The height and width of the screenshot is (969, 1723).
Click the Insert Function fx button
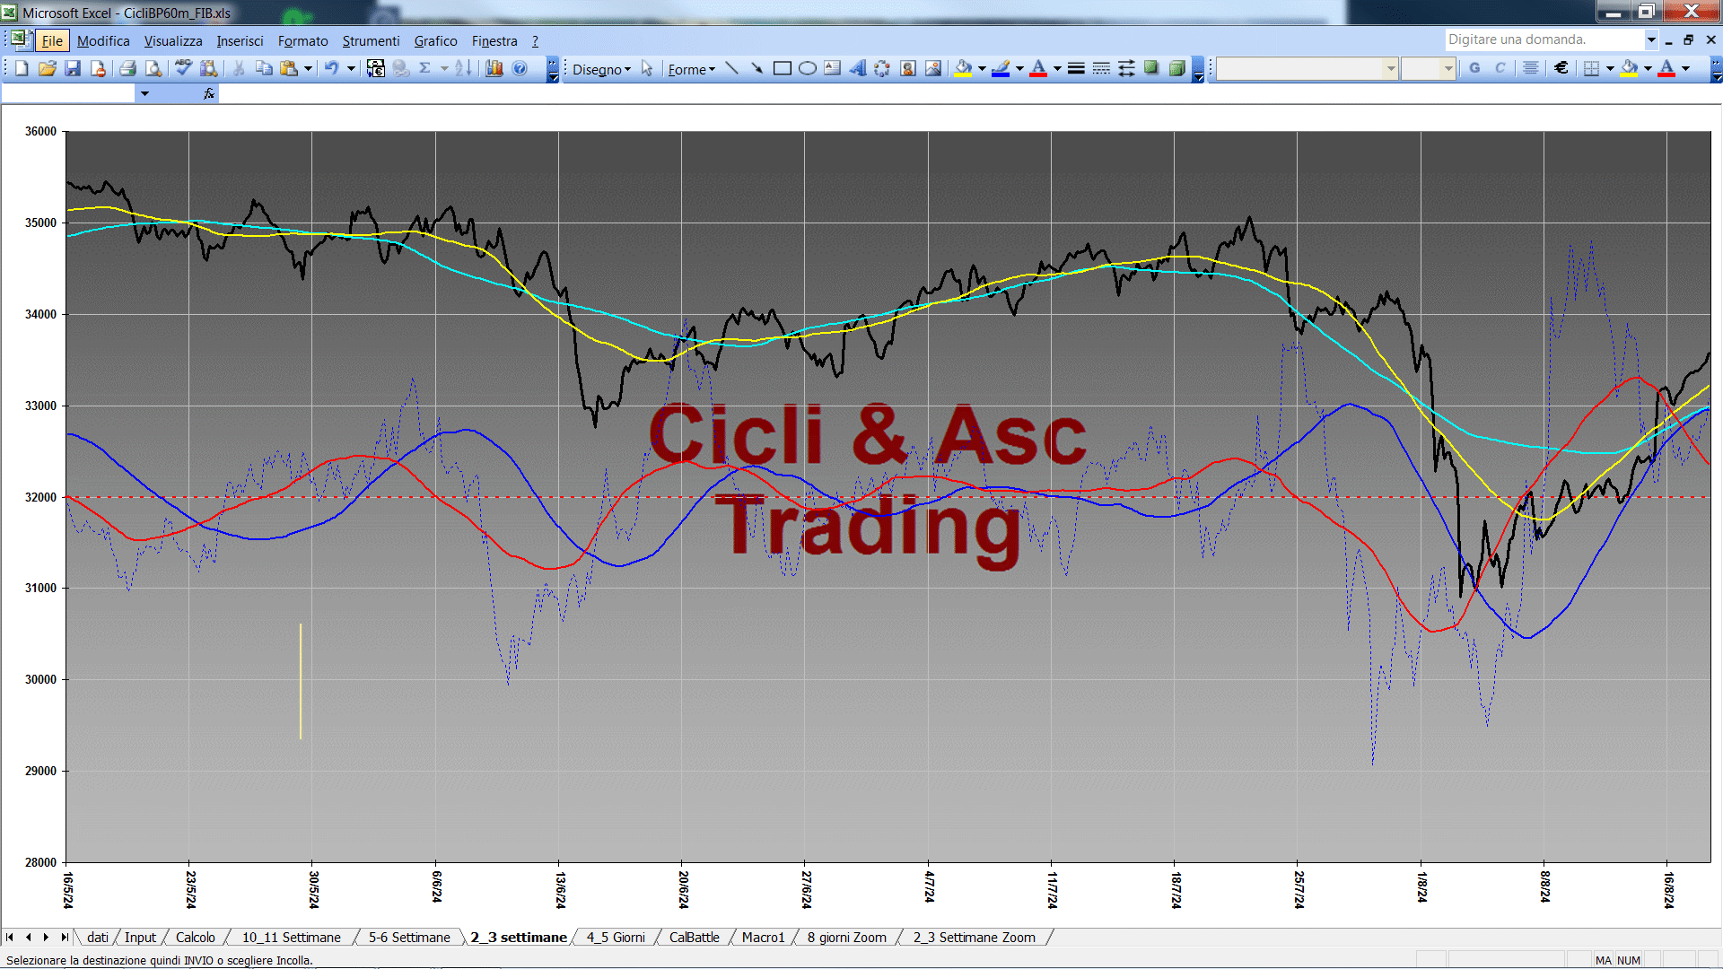pos(209,93)
